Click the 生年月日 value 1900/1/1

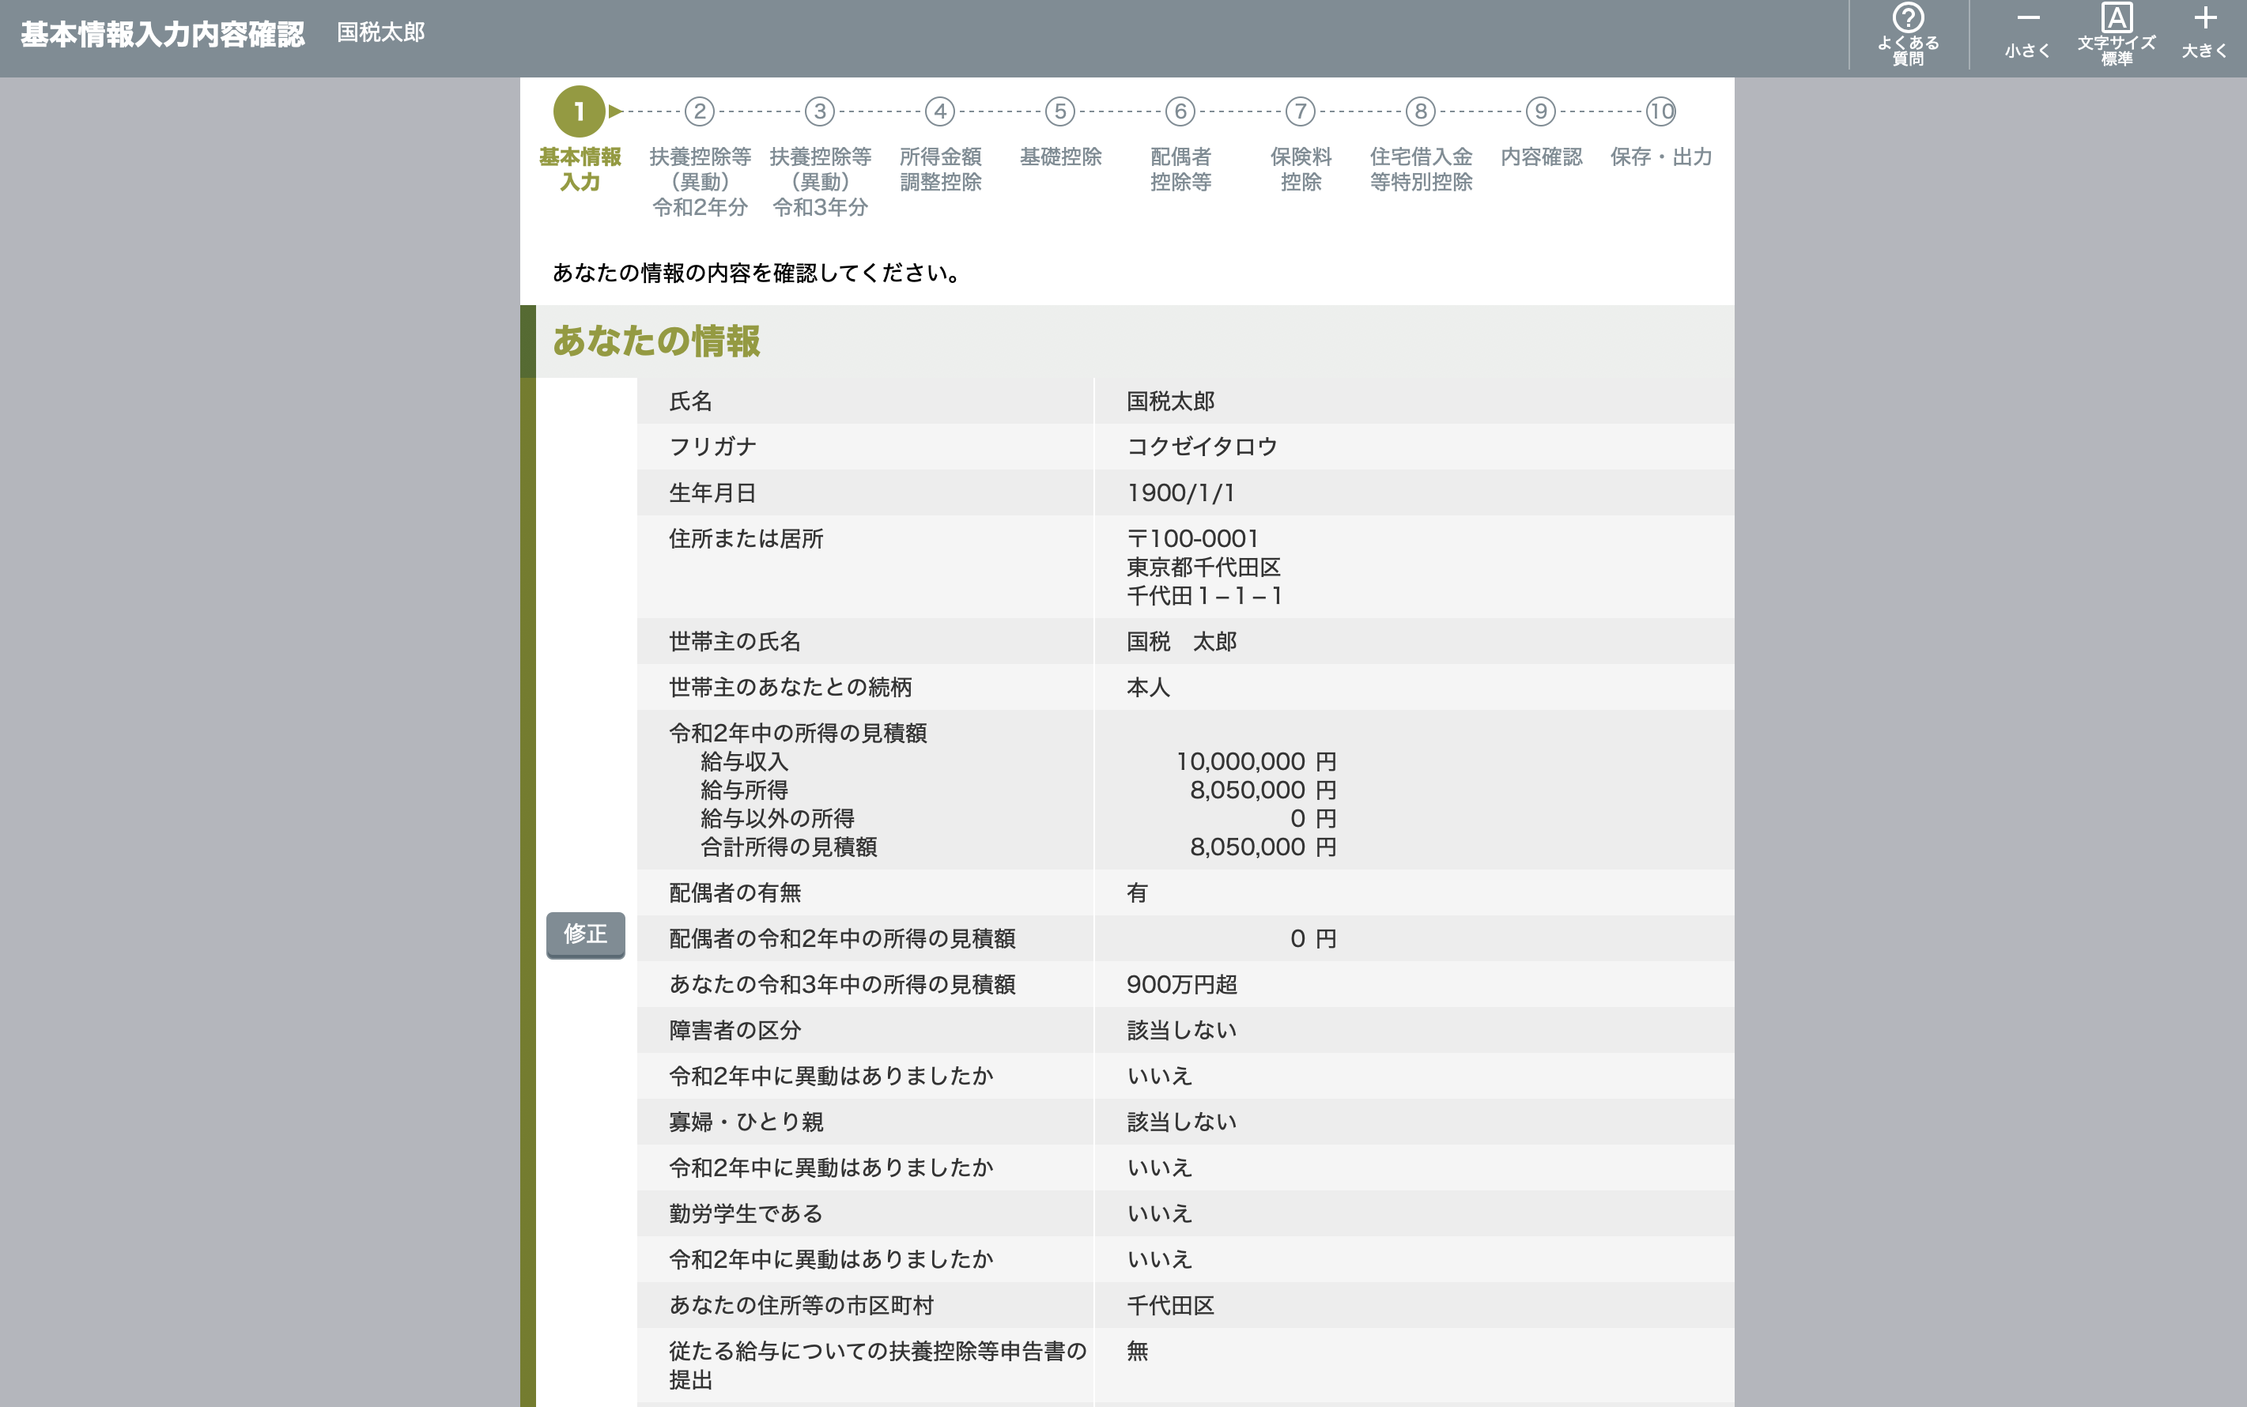[1180, 493]
